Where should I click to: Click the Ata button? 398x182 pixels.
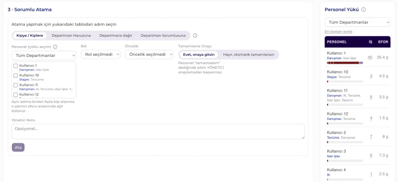point(18,148)
